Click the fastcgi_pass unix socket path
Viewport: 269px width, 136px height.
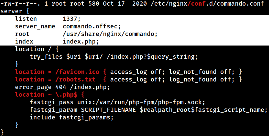click(x=140, y=102)
